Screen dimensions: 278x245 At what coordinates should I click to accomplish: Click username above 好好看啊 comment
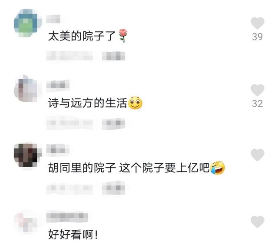[x=67, y=217]
